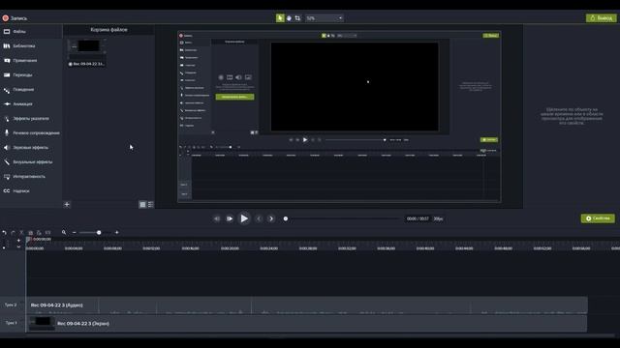Click the playback scrubber handle
The image size is (620, 348).
(286, 218)
